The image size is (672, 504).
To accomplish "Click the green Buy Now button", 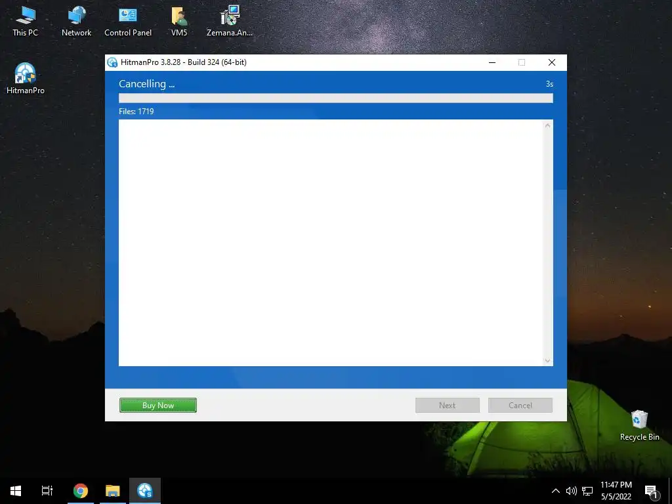I will coord(158,406).
